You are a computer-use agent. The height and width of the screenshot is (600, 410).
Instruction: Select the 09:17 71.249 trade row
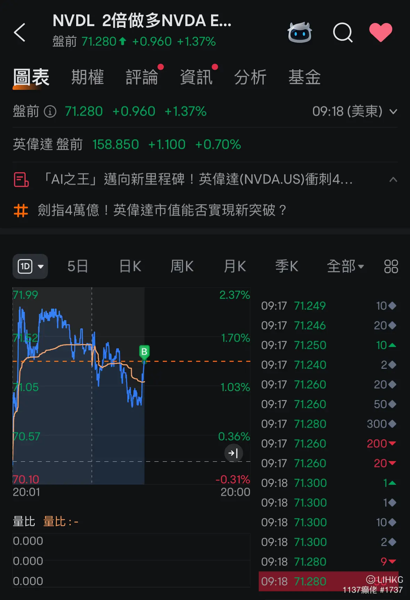329,306
